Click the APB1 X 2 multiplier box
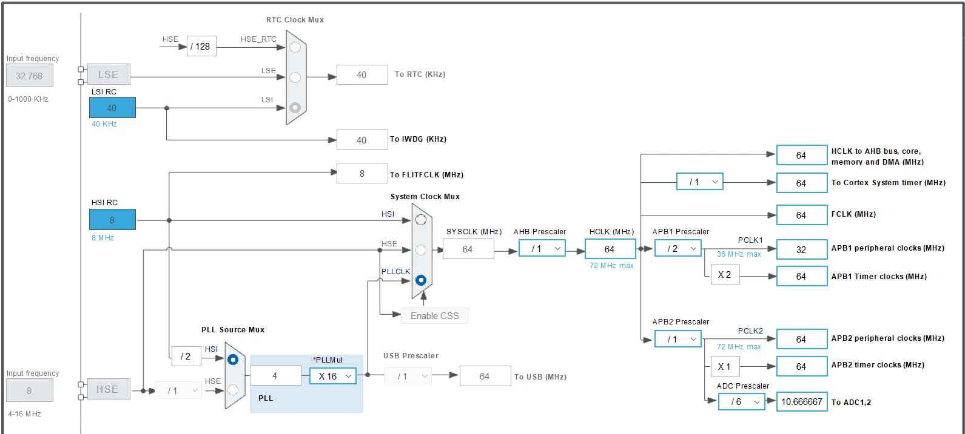This screenshot has width=965, height=434. click(x=725, y=274)
